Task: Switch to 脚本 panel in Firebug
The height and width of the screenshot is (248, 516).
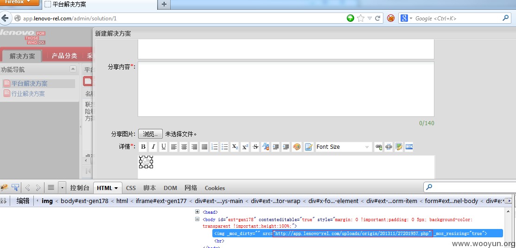Action: pyautogui.click(x=150, y=188)
